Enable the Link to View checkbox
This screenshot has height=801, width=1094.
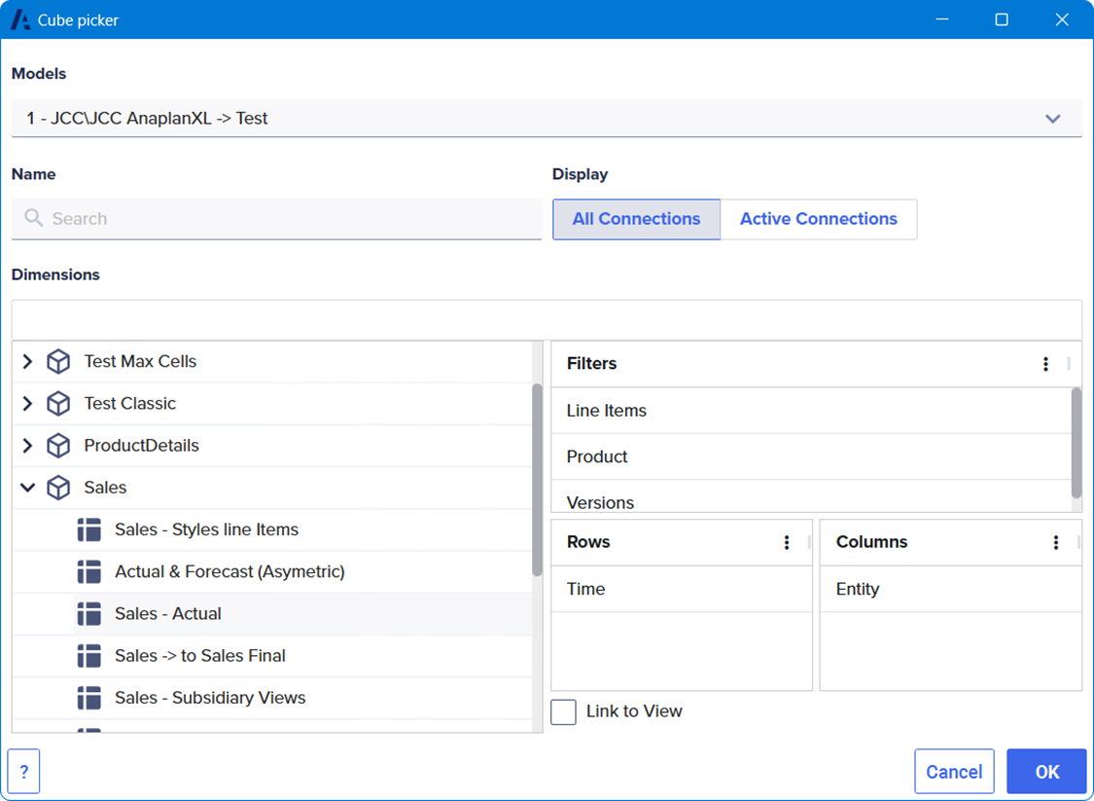tap(564, 711)
